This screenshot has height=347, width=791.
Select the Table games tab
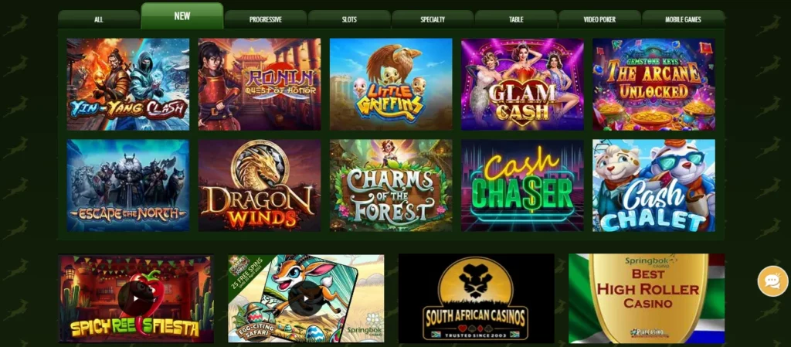516,19
